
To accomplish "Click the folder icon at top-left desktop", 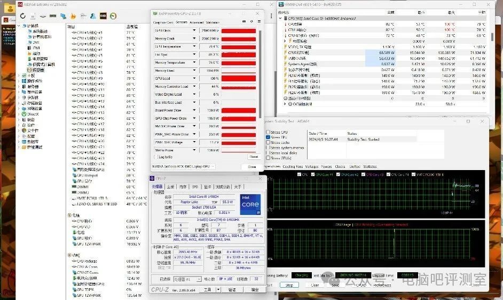I will pos(10,9).
